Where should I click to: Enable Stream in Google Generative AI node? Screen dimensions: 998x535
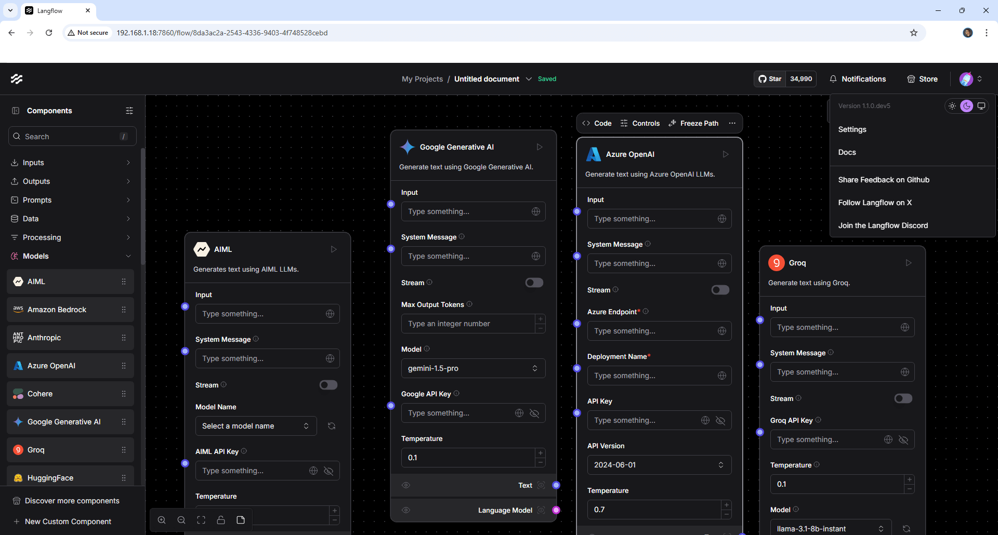[534, 283]
